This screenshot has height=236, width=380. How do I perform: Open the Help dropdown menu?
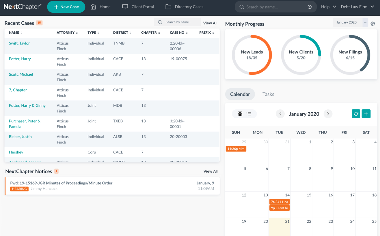click(328, 7)
